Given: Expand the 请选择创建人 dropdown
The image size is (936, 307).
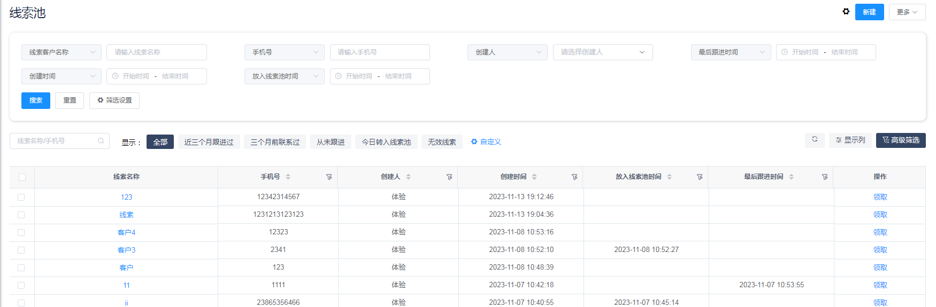Looking at the screenshot, I should (x=602, y=52).
